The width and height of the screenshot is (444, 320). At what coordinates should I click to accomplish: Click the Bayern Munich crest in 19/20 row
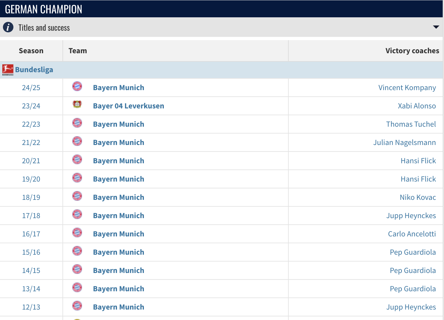(77, 178)
